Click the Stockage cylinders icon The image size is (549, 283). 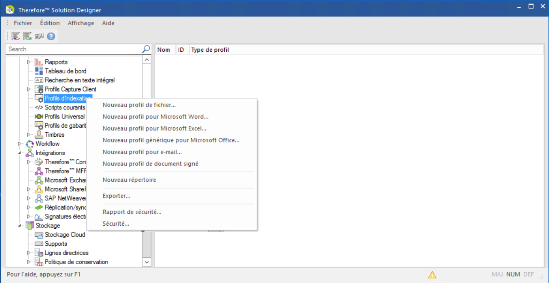tap(30, 225)
